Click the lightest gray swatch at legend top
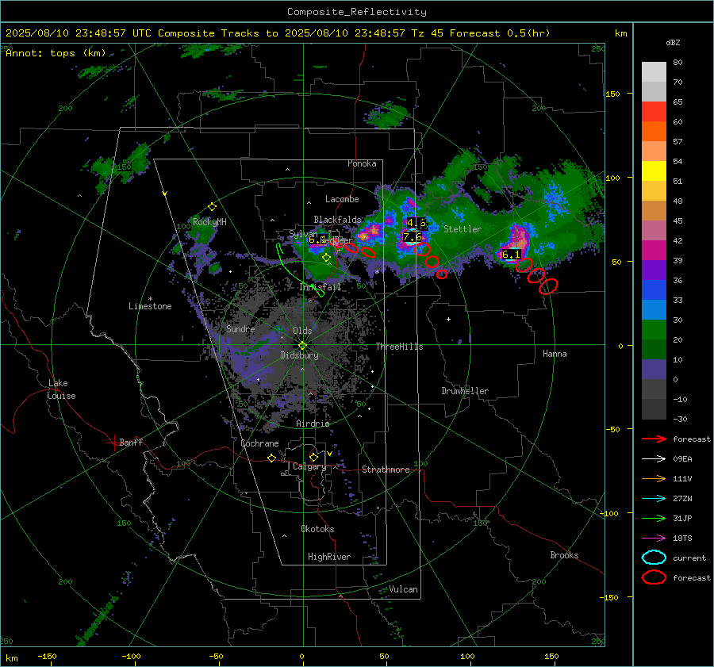The width and height of the screenshot is (714, 667). pyautogui.click(x=654, y=71)
